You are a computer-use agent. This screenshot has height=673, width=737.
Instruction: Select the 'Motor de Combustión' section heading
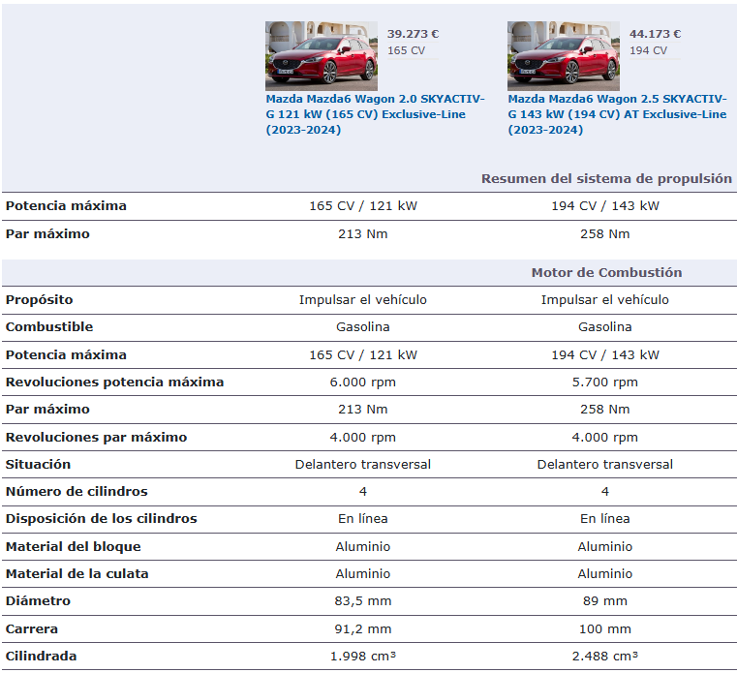pyautogui.click(x=606, y=272)
